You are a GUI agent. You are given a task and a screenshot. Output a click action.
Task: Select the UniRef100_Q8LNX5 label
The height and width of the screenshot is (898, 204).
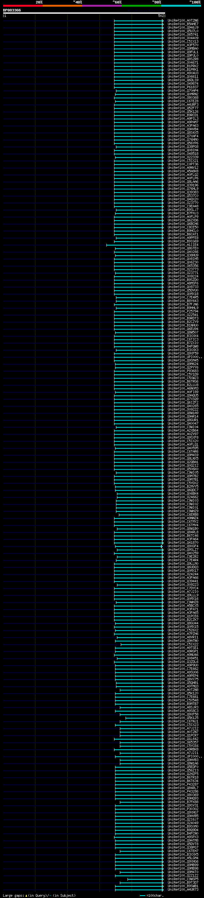pyautogui.click(x=183, y=458)
